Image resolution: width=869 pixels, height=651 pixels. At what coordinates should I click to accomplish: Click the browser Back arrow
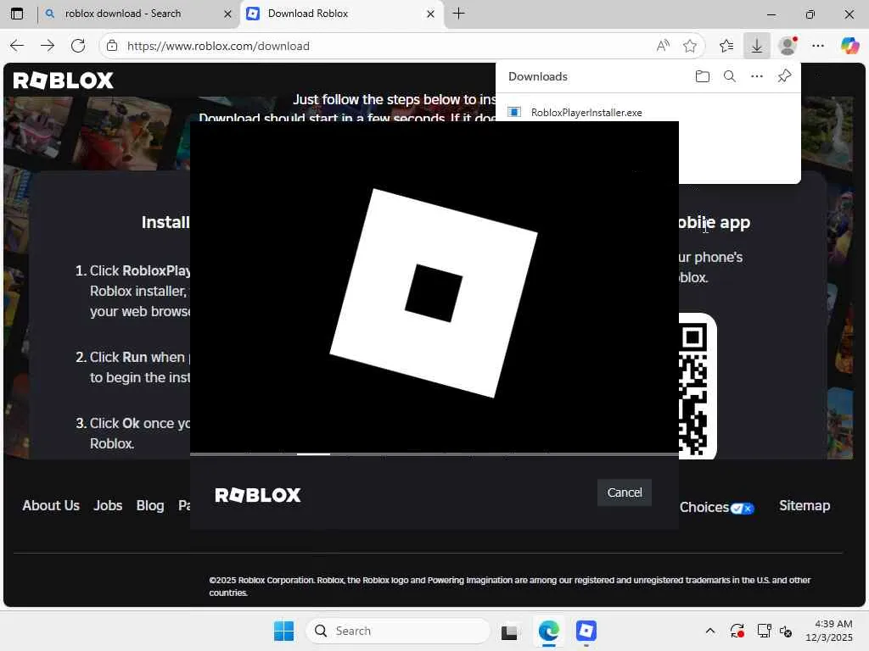tap(17, 46)
